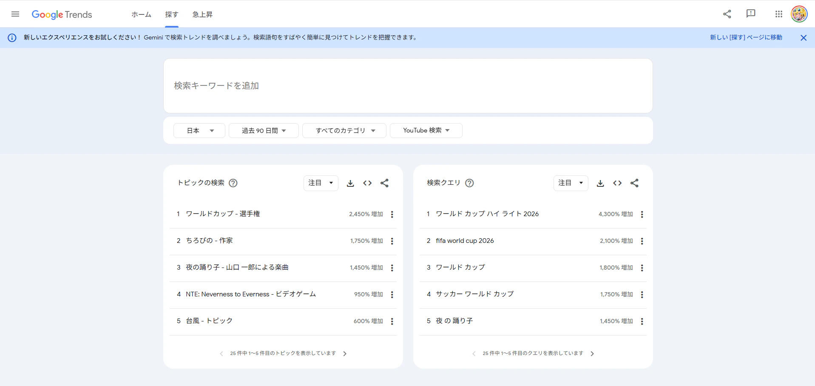Open query 夜 の 踊り子
815x386 pixels.
tap(454, 321)
